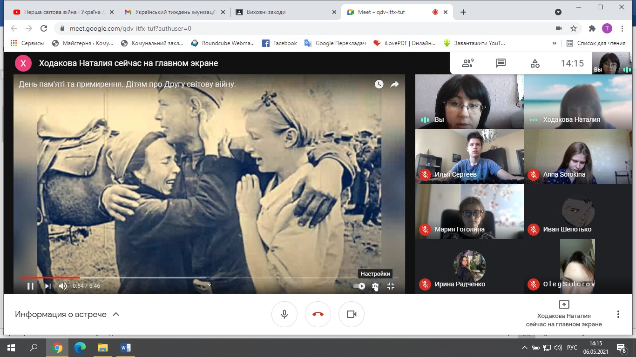Viewport: 636px width, 357px height.
Task: Toggle the video autoplay switch
Action: (359, 286)
